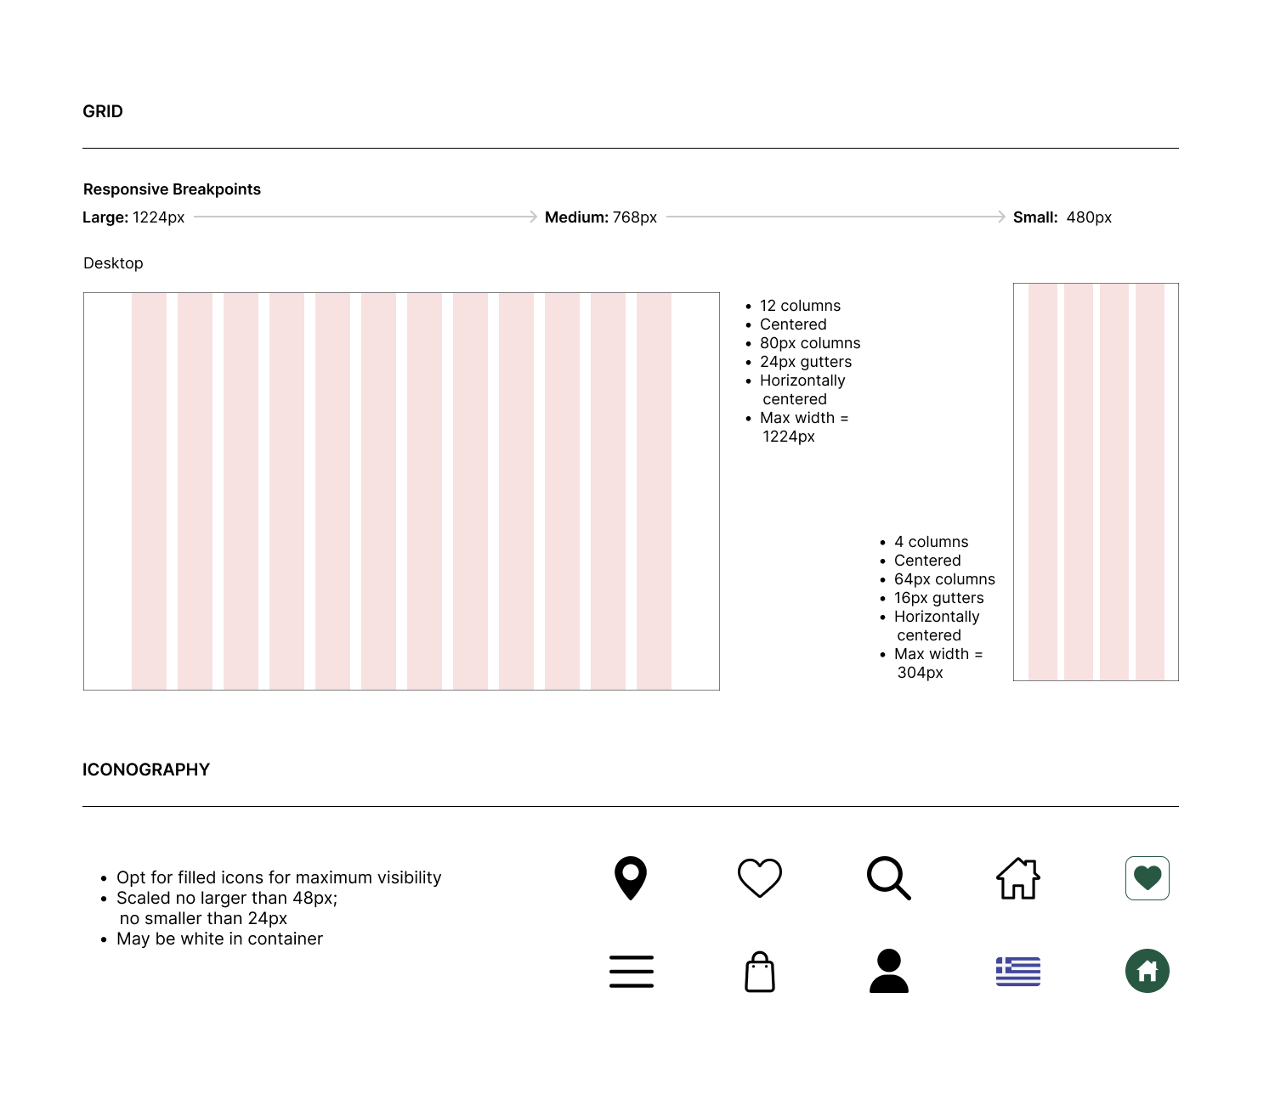Click the outlined house icon
The height and width of the screenshot is (1094, 1275).
click(x=1018, y=877)
